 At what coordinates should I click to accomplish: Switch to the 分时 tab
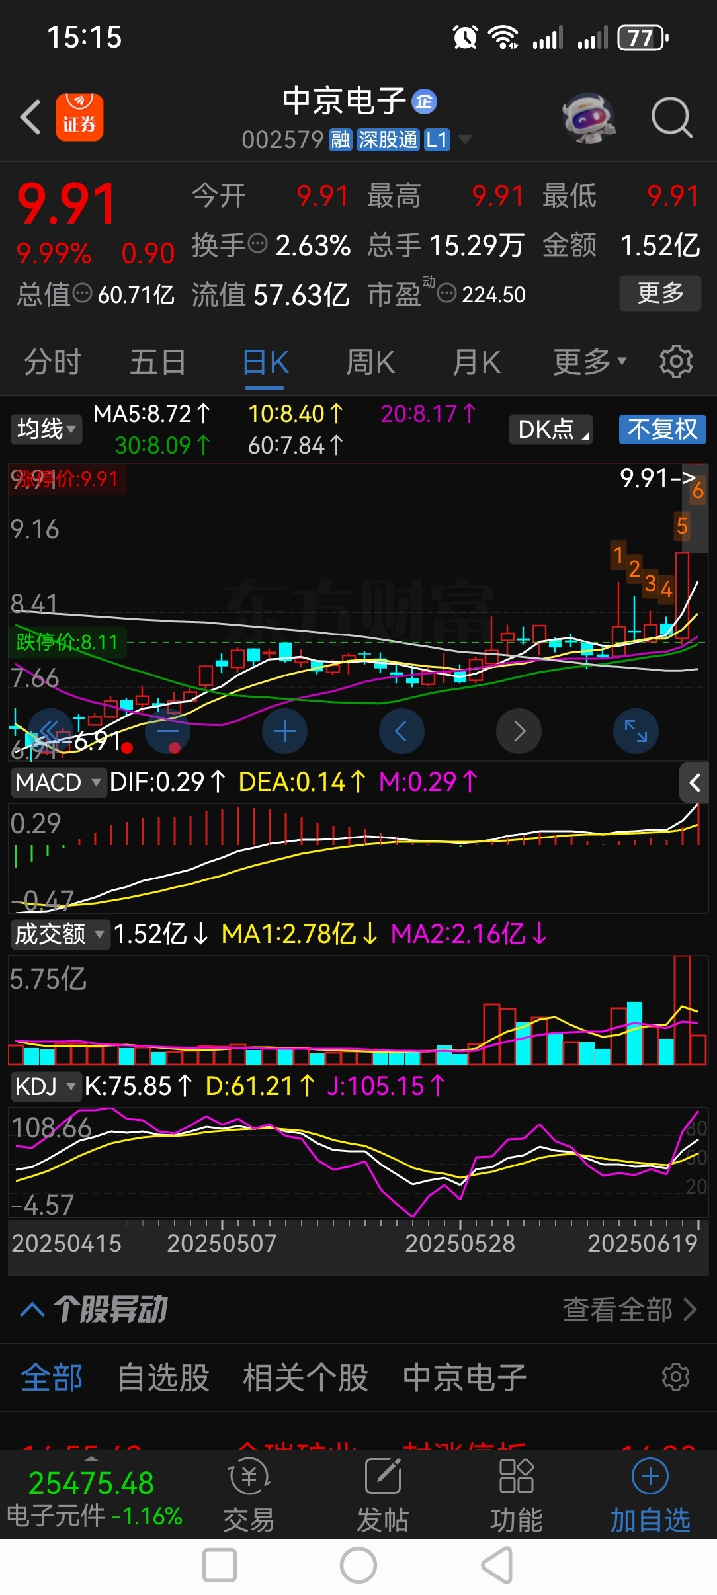click(x=53, y=362)
